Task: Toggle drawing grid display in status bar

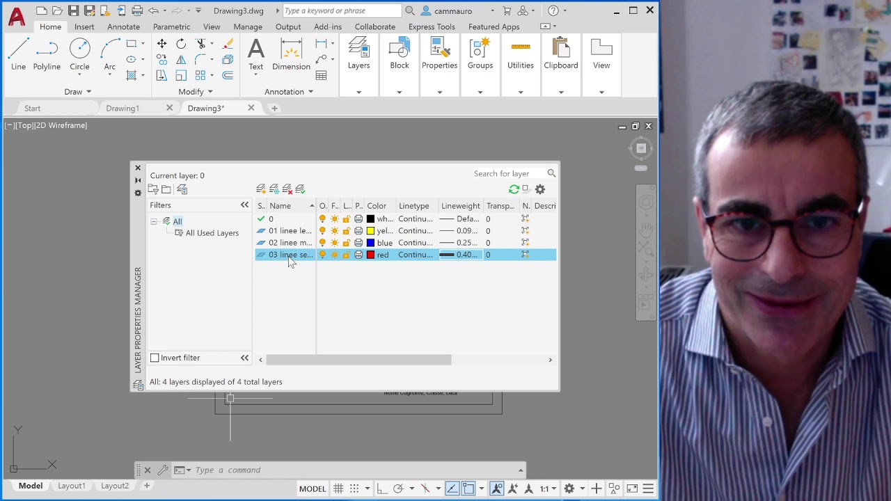Action: (338, 488)
